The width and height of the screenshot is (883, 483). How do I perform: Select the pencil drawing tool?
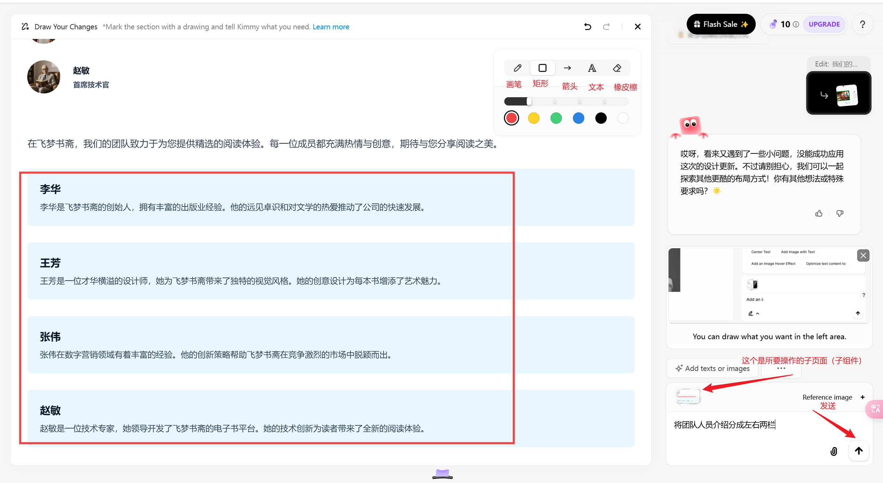(517, 68)
